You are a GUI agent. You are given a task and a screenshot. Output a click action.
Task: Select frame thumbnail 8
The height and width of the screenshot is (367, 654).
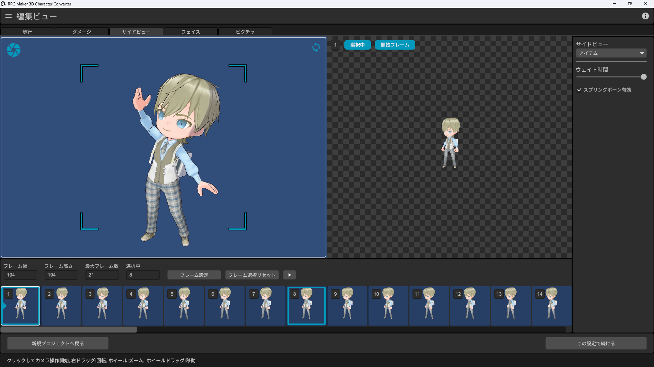click(307, 306)
